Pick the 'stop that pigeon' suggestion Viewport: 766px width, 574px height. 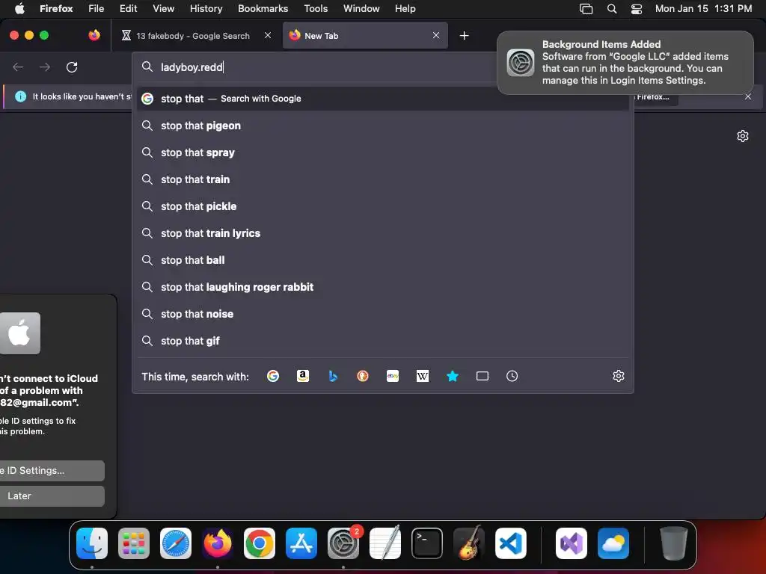click(383, 126)
